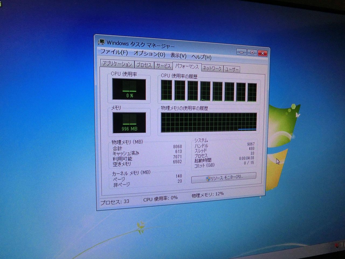This screenshot has height=259, width=345.
Task: Click the 利用可能 value 7071
Action: [x=178, y=157]
